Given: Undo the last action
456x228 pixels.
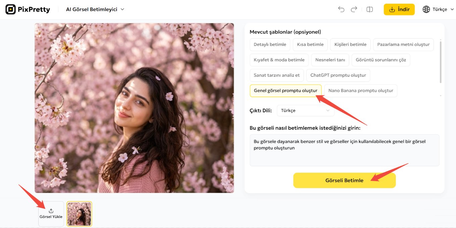Looking at the screenshot, I should pyautogui.click(x=341, y=9).
